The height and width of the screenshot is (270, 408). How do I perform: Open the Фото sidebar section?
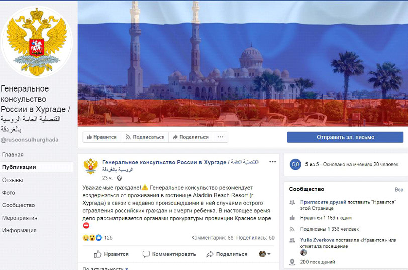click(8, 193)
